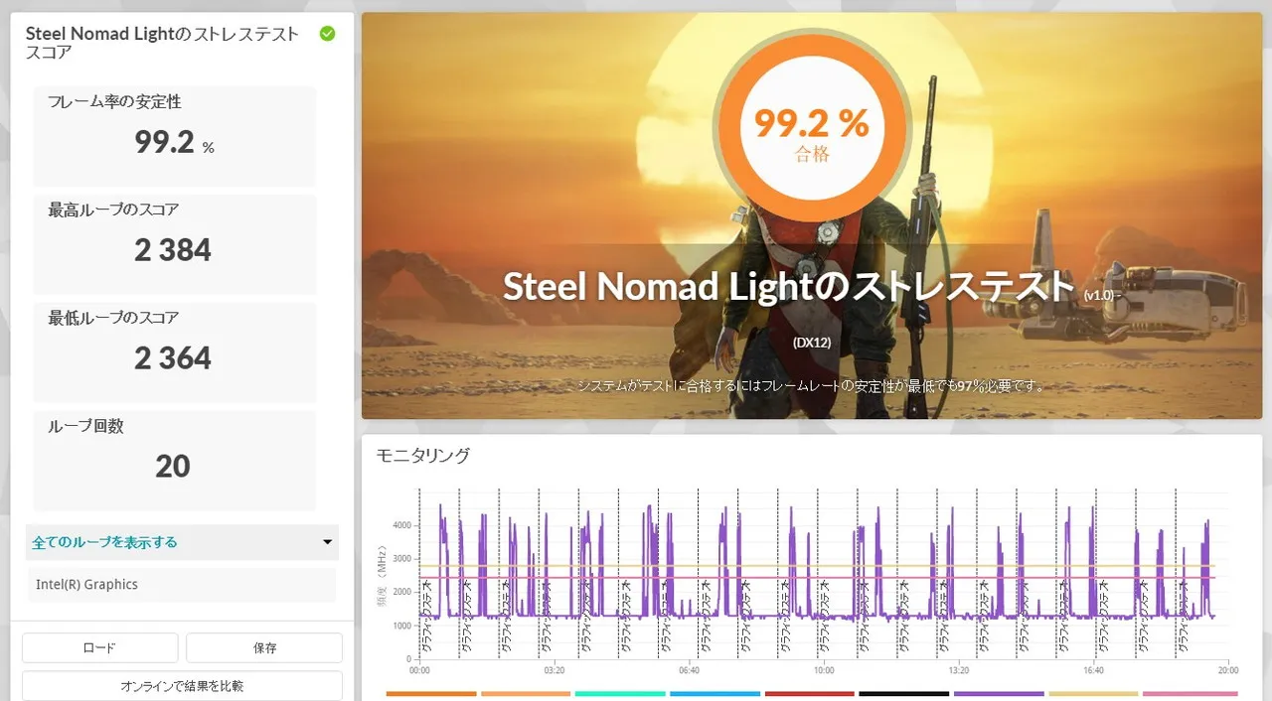
Task: Click the ループ回数 value 20
Action: coord(173,466)
